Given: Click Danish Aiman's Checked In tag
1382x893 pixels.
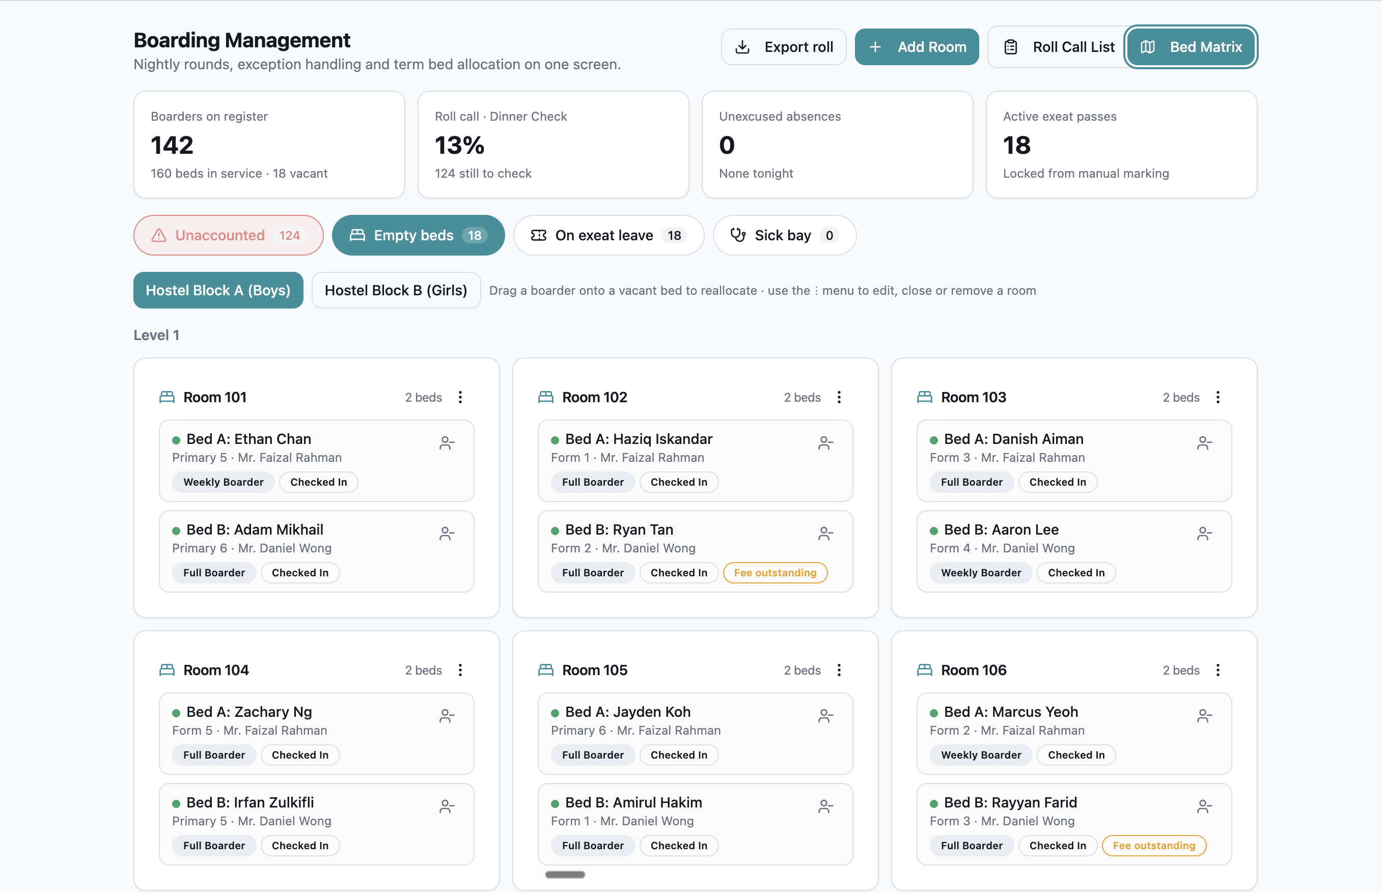Looking at the screenshot, I should [1058, 483].
